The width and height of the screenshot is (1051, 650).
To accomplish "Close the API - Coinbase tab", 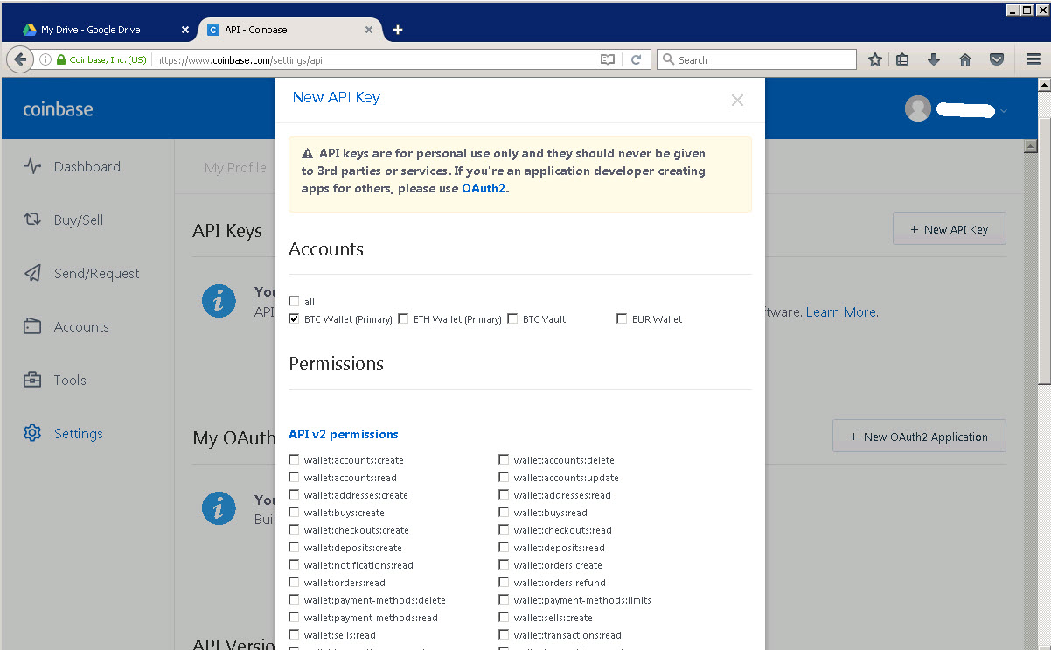I will 369,29.
